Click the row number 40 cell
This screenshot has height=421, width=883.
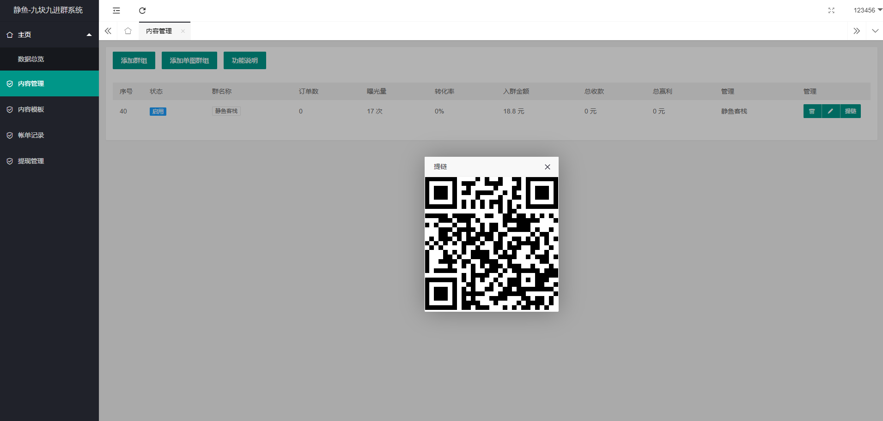coord(123,111)
